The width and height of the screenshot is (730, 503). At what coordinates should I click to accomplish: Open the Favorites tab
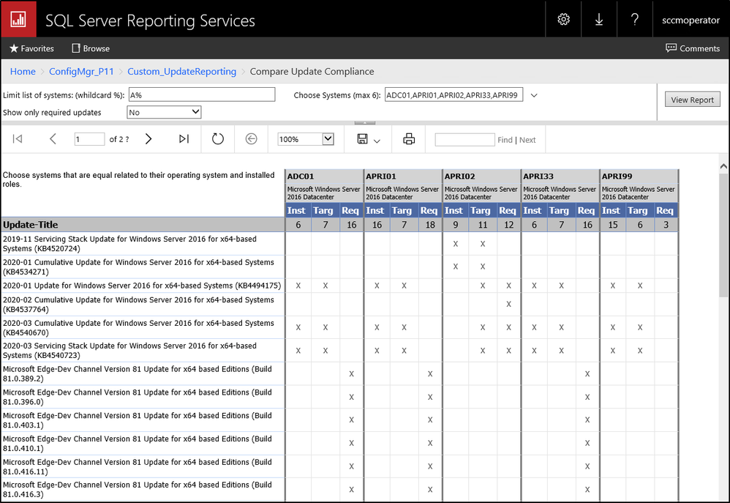[31, 48]
